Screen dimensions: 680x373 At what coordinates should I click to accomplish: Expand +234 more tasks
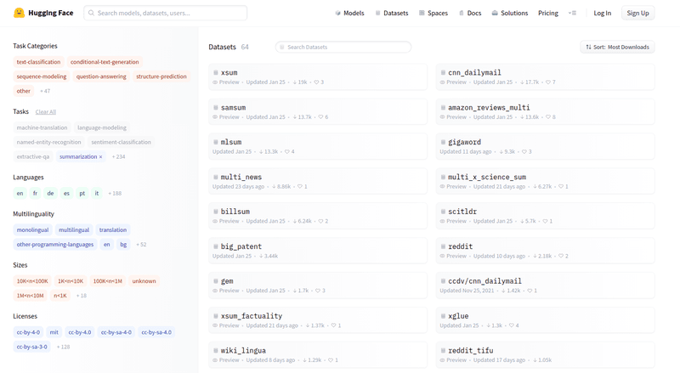point(118,156)
